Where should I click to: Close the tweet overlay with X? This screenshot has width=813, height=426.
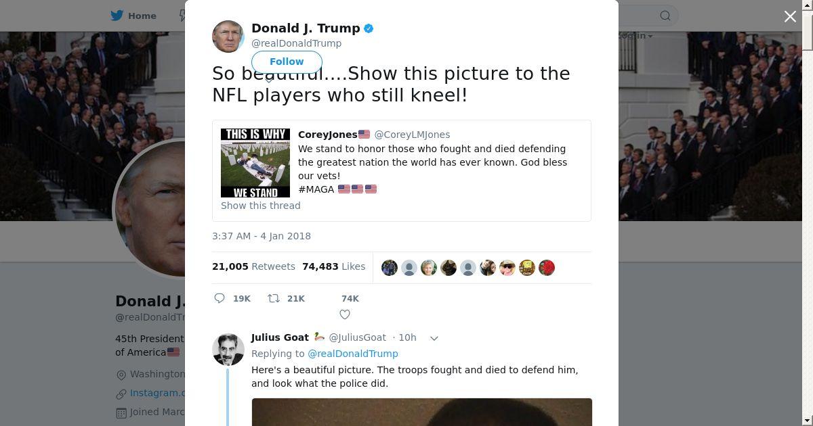pyautogui.click(x=790, y=16)
